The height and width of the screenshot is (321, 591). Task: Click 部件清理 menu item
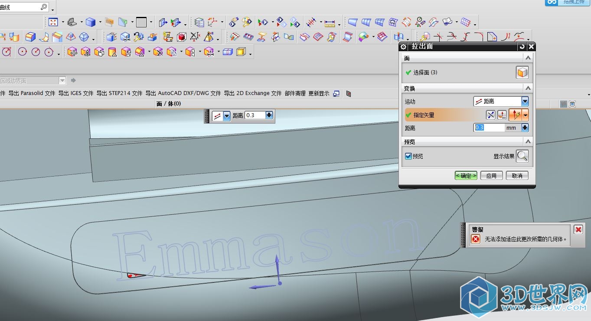point(295,93)
